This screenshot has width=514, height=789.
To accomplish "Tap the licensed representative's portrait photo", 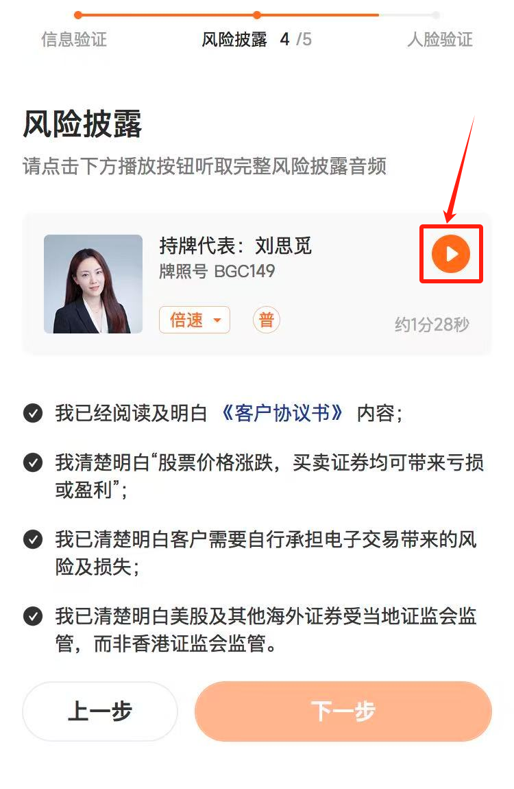I will tap(93, 284).
